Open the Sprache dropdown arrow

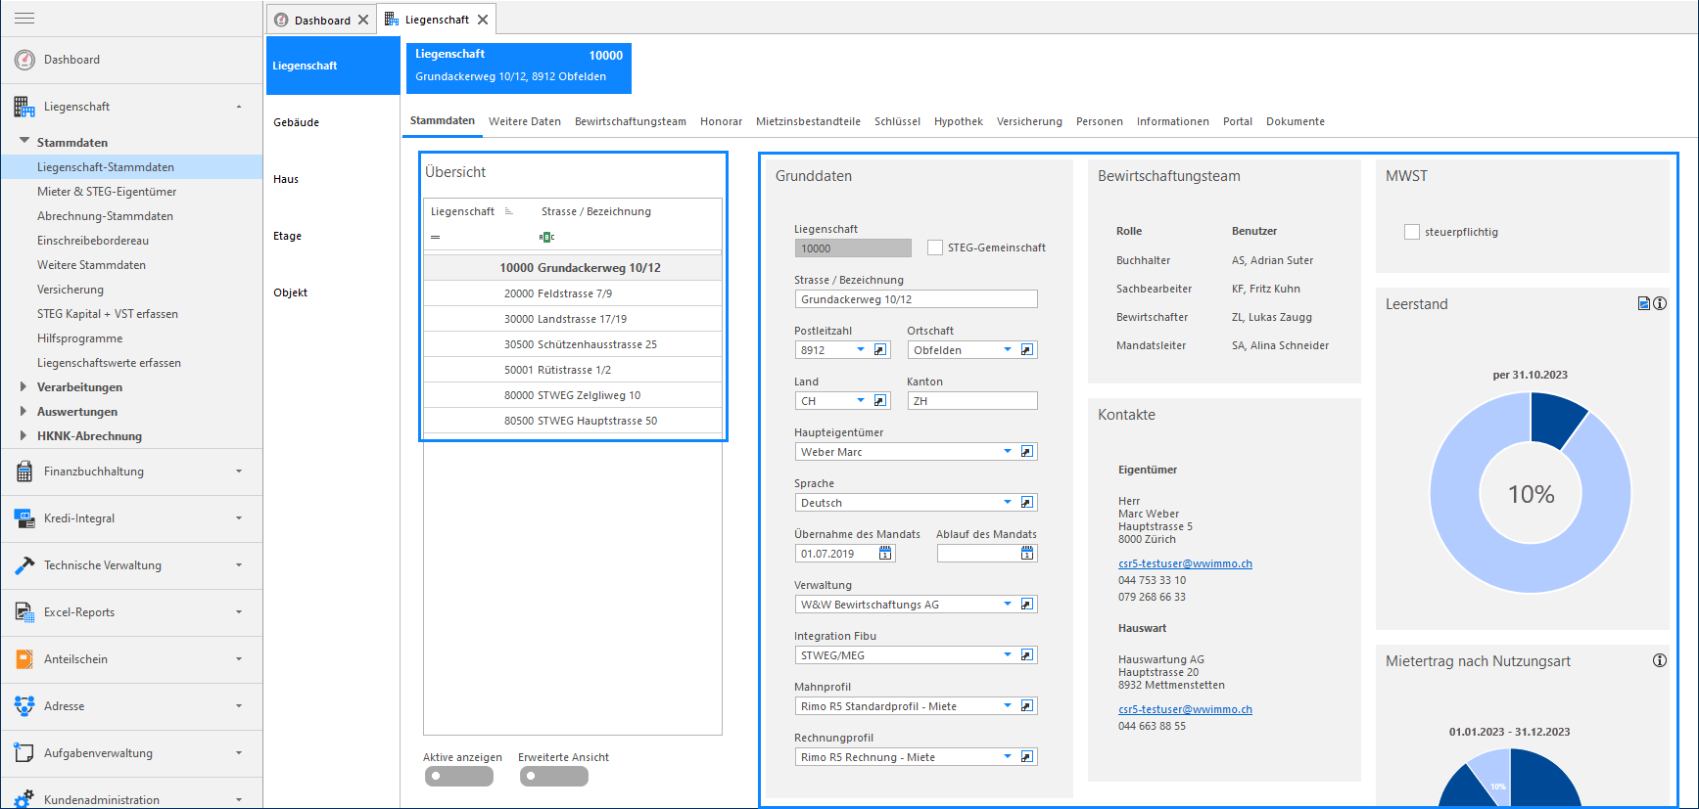[1008, 503]
